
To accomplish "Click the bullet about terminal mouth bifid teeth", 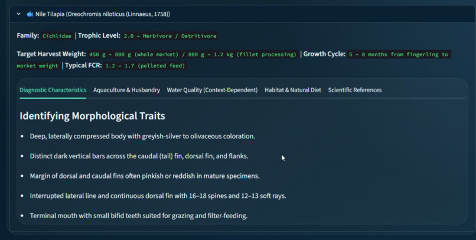I will pyautogui.click(x=139, y=216).
